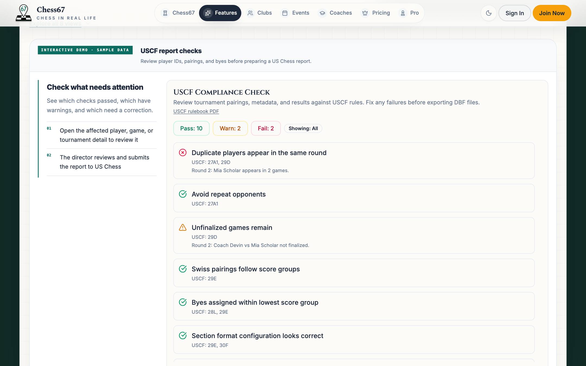Click the pawn icon beside Pro

tap(403, 13)
